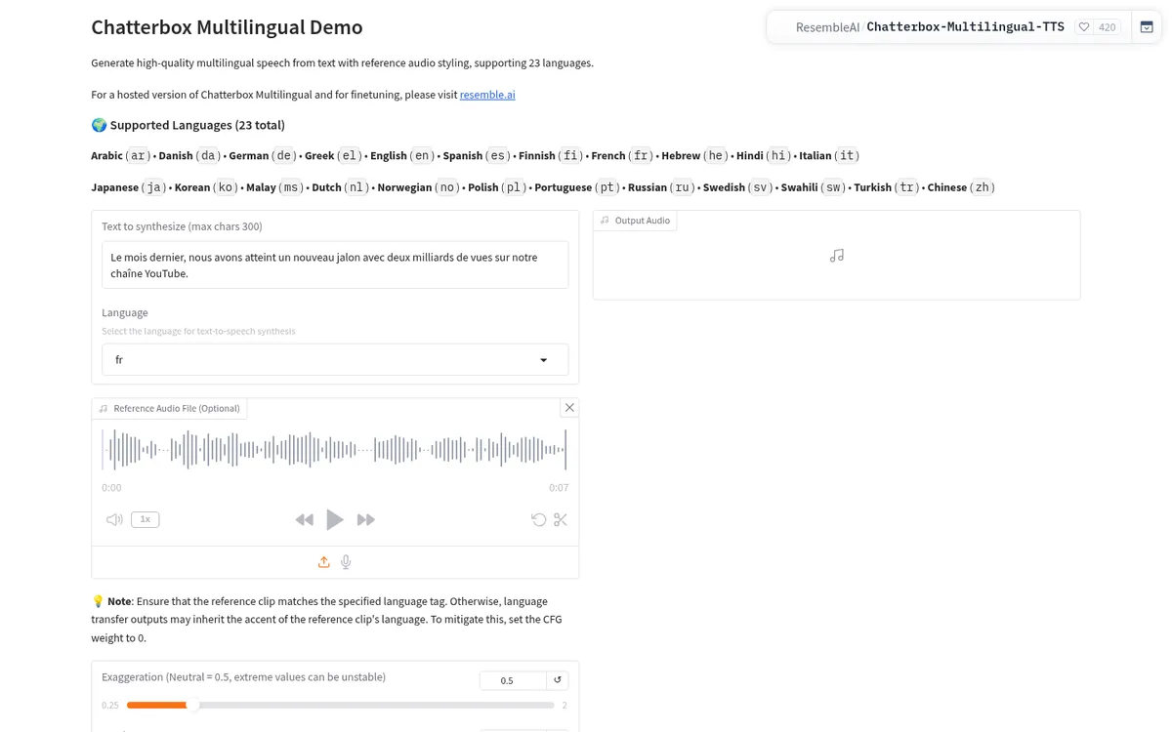The height and width of the screenshot is (732, 1172).
Task: Change the 1x playback speed
Action: (145, 519)
